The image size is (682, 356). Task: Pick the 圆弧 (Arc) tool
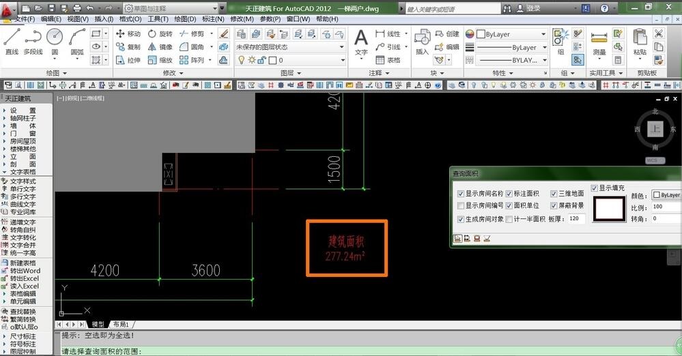pos(77,42)
